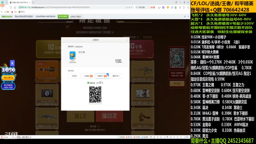256x144 pixels.
Task: Click the 360 browser logo icon
Action: (x=2, y=2)
